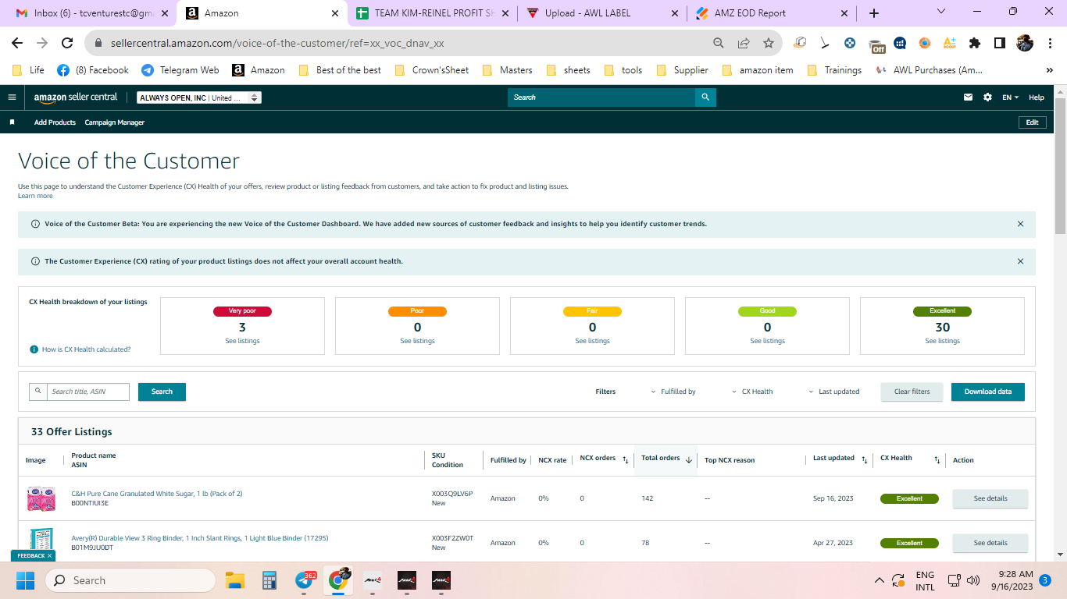Viewport: 1067px width, 599px height.
Task: Open File Explorer from the taskbar
Action: [x=235, y=580]
